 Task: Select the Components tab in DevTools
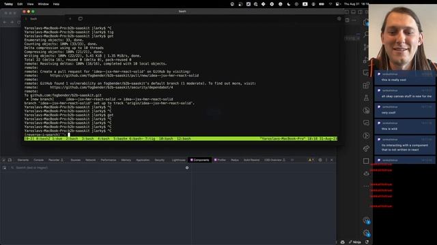pos(199,160)
